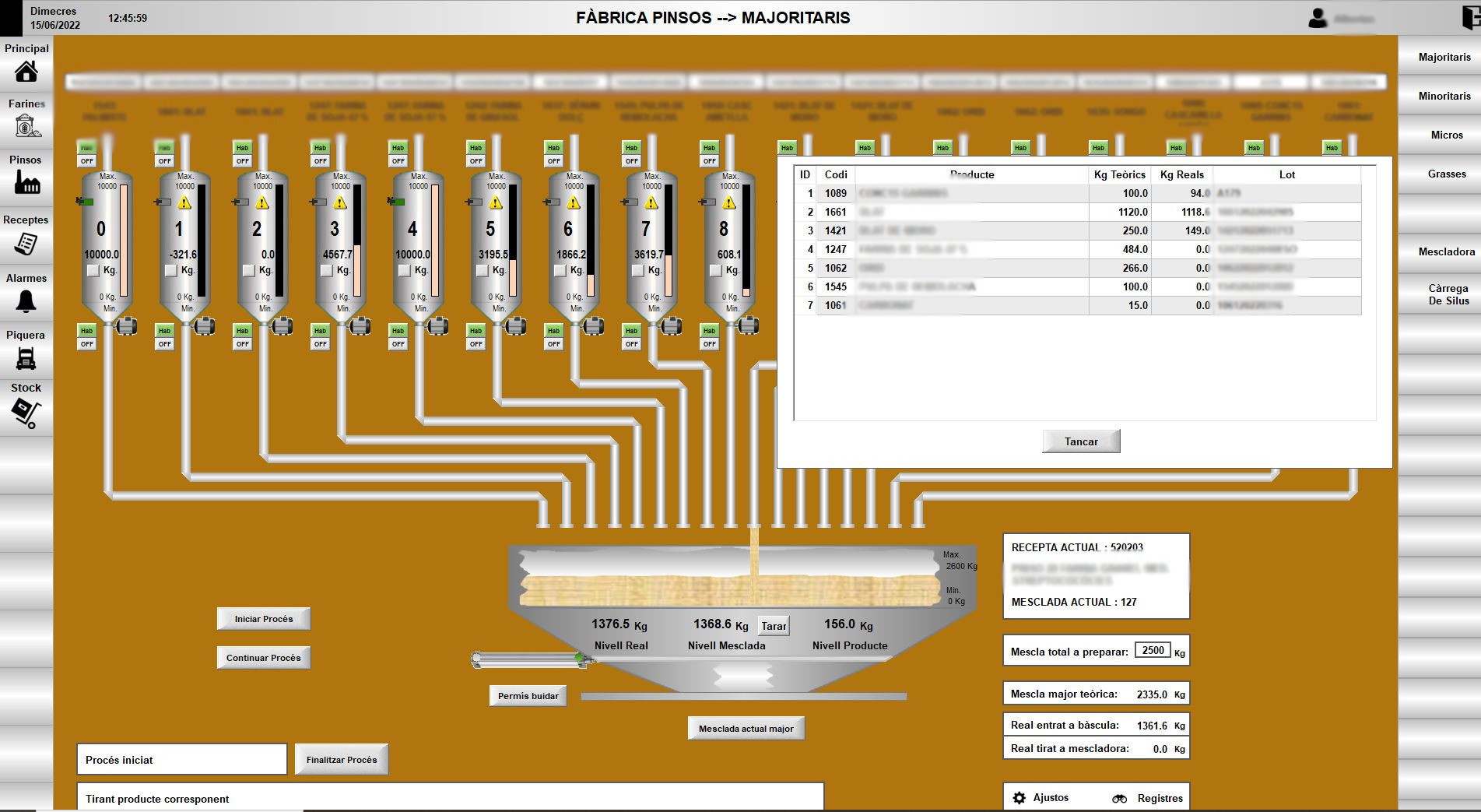
Task: Switch to the Minoritaris screen
Action: (x=1445, y=96)
